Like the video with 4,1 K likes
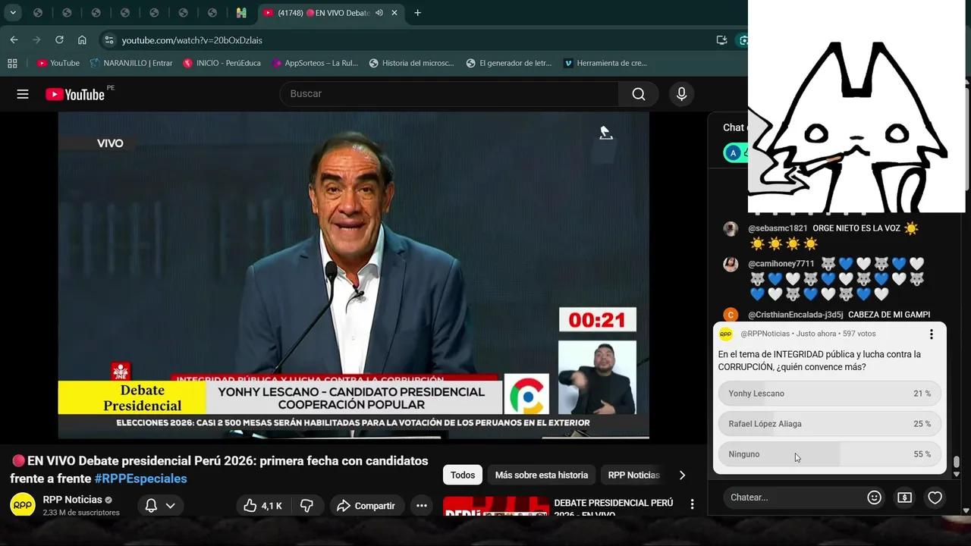This screenshot has height=546, width=971. (262, 506)
